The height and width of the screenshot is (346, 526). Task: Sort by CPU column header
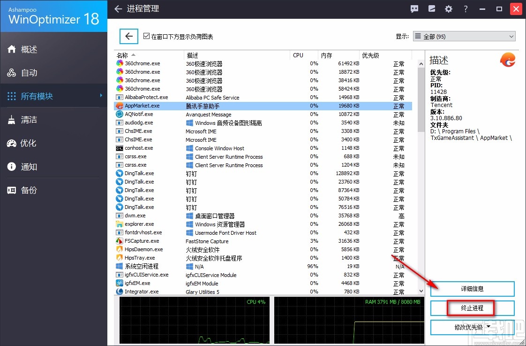point(304,55)
